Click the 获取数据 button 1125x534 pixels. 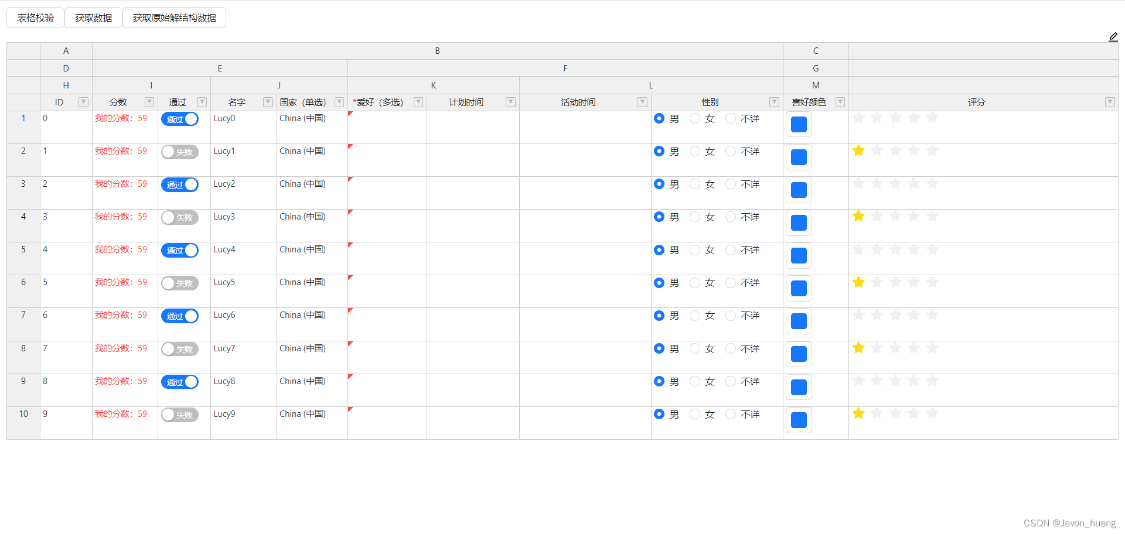click(x=93, y=18)
